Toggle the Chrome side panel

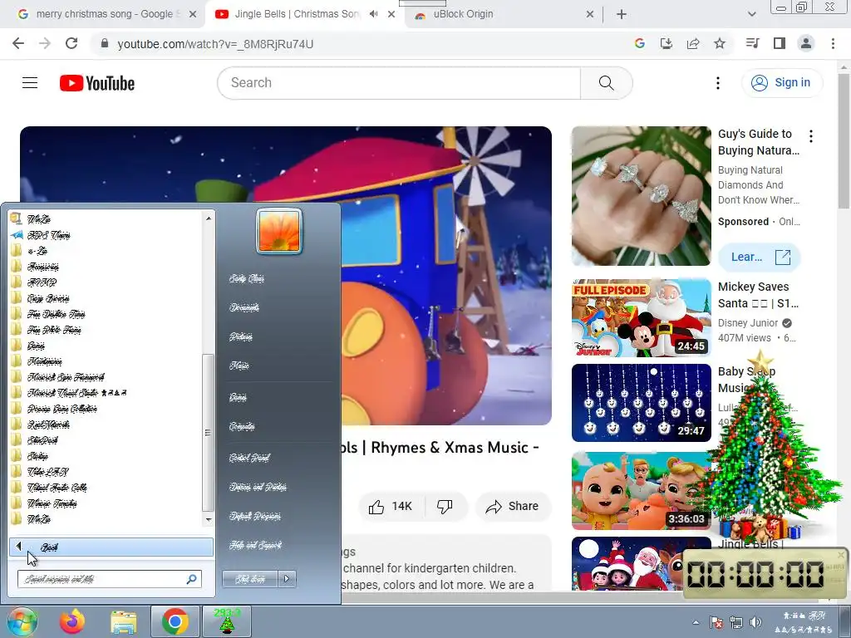coord(780,43)
